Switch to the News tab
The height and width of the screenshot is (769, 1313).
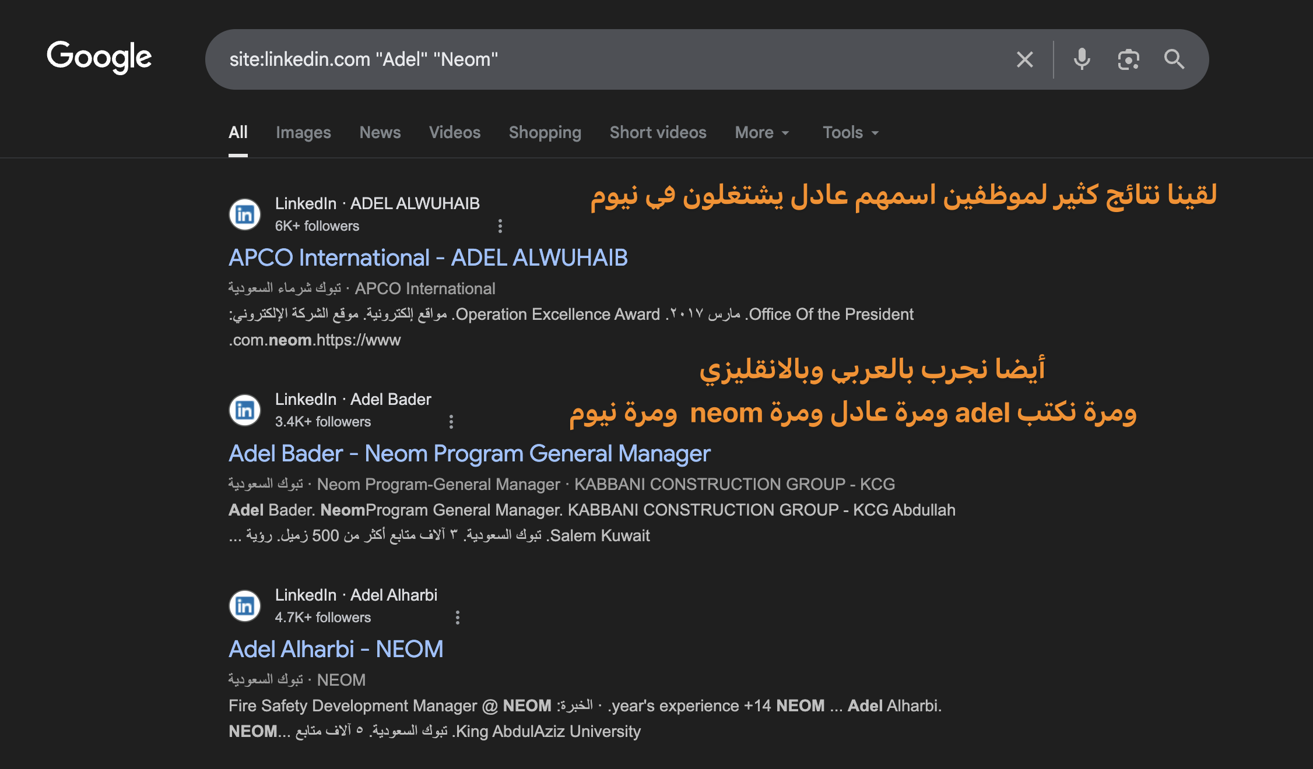click(380, 133)
